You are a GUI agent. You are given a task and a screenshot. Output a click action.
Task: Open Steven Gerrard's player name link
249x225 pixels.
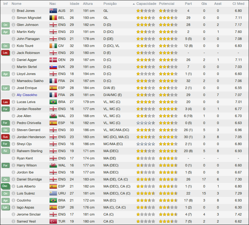[29, 130]
